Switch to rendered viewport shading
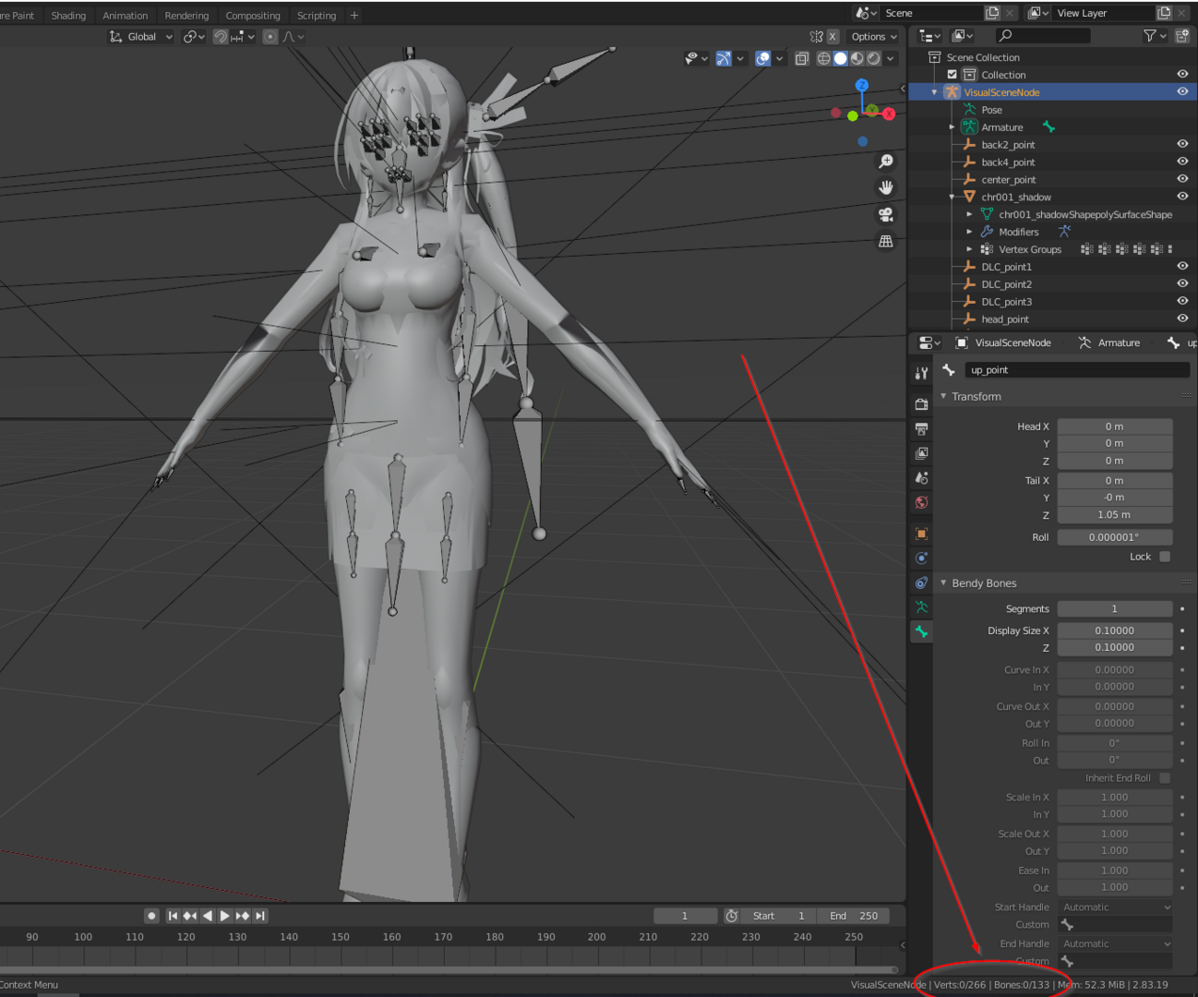The height and width of the screenshot is (997, 1198). (x=874, y=58)
